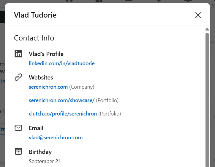
Task: Click the Contact Info heading
Action: click(34, 38)
